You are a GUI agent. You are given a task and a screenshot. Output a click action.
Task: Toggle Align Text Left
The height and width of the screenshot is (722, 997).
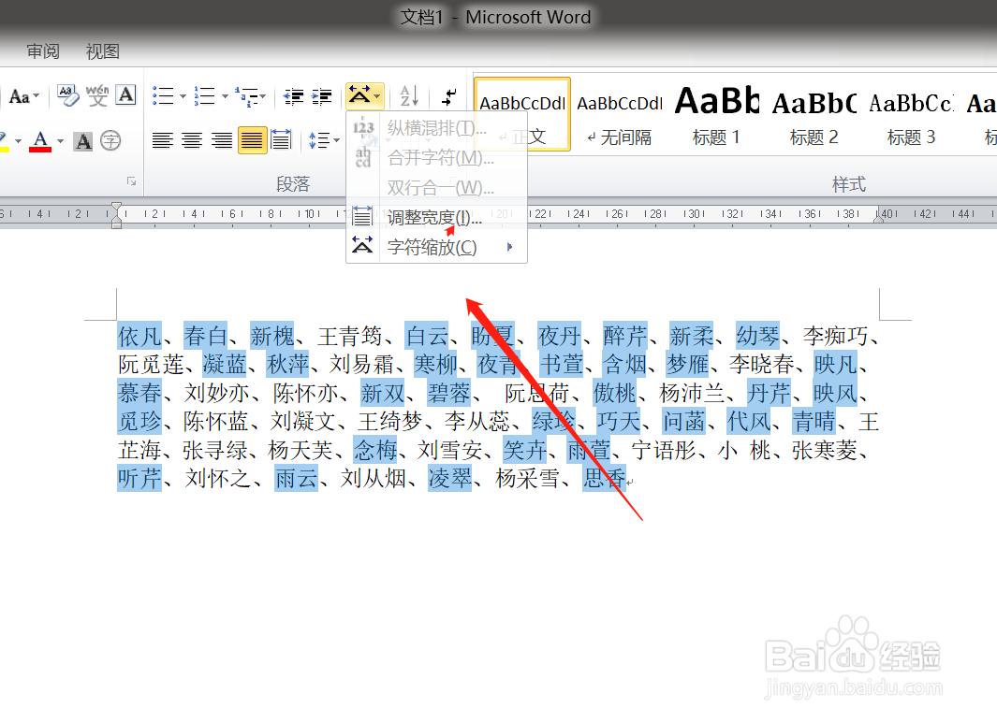[x=163, y=140]
